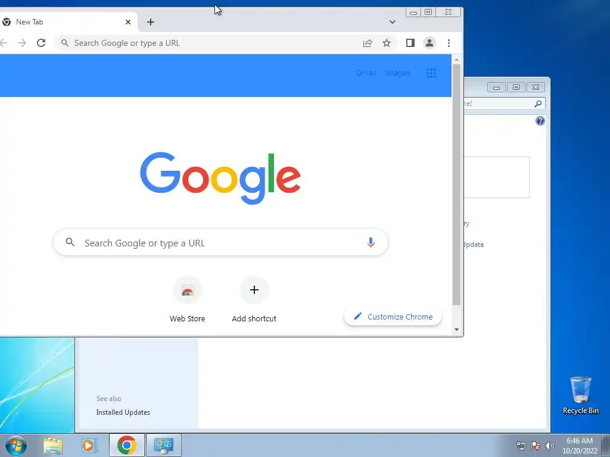Open the clock showing 6:46 AM
The image size is (610, 457).
[580, 446]
